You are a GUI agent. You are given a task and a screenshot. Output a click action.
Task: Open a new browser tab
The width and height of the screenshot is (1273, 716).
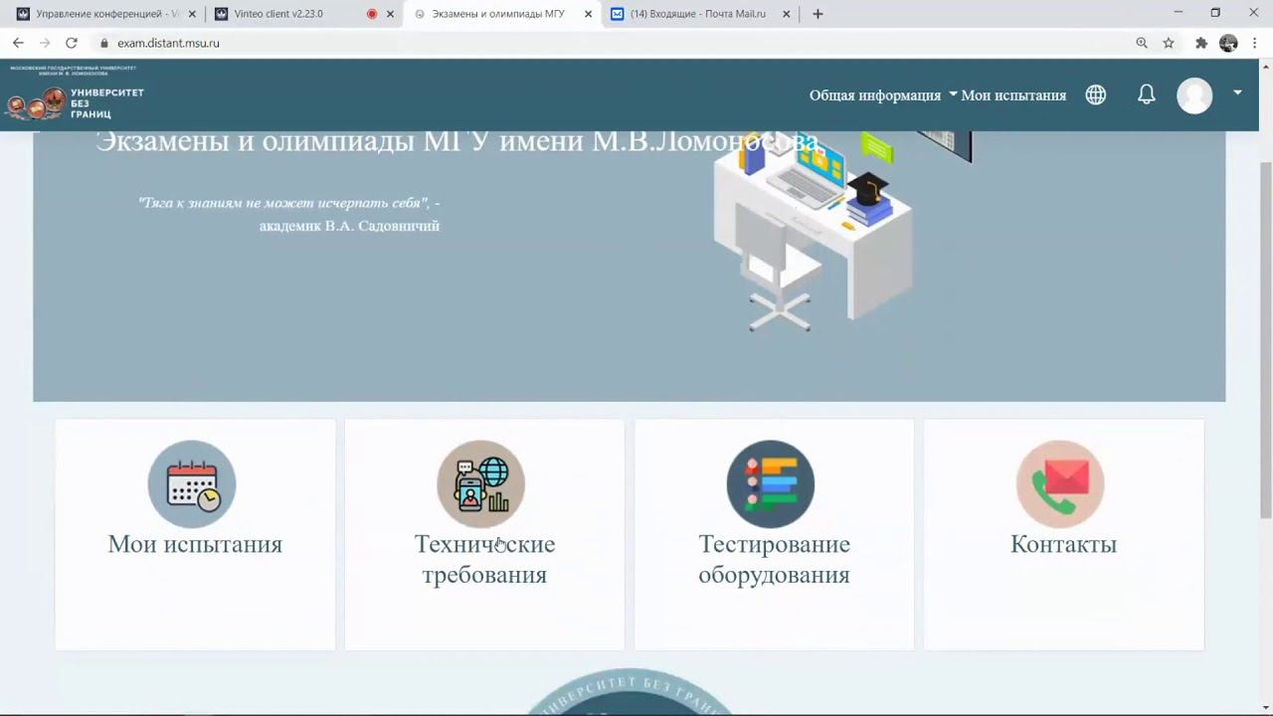tap(818, 14)
